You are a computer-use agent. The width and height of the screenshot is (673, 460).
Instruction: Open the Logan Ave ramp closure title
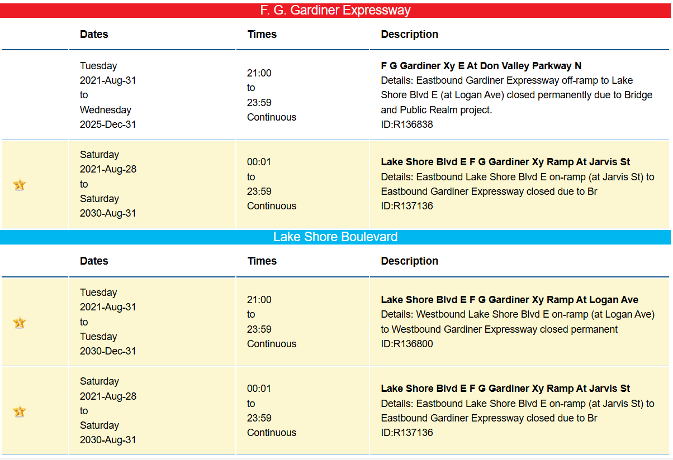[509, 300]
